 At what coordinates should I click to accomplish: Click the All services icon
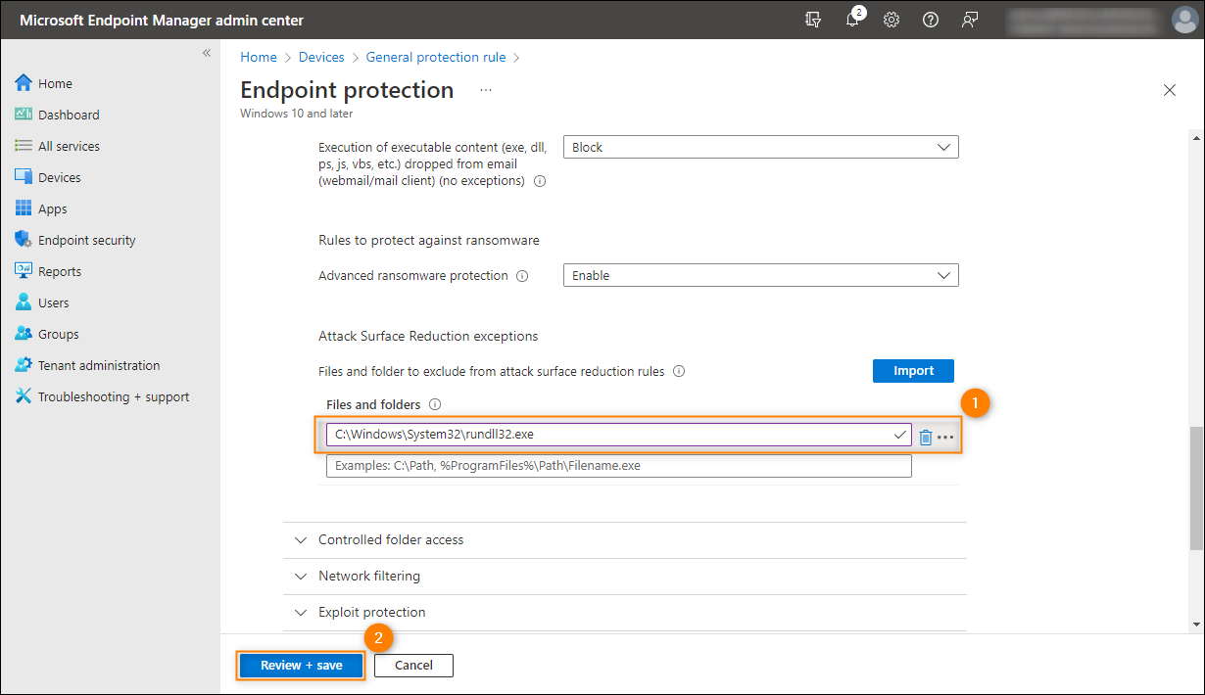(x=24, y=146)
